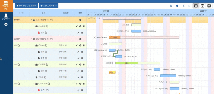Switch to the day view calendar icon
Screen dimensions: 214x94
click(x=196, y=6)
